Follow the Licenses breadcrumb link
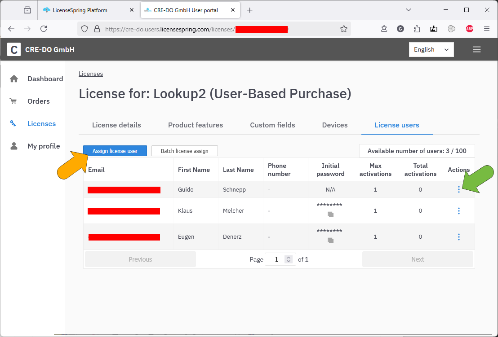Viewport: 498px width, 337px height. 91,74
